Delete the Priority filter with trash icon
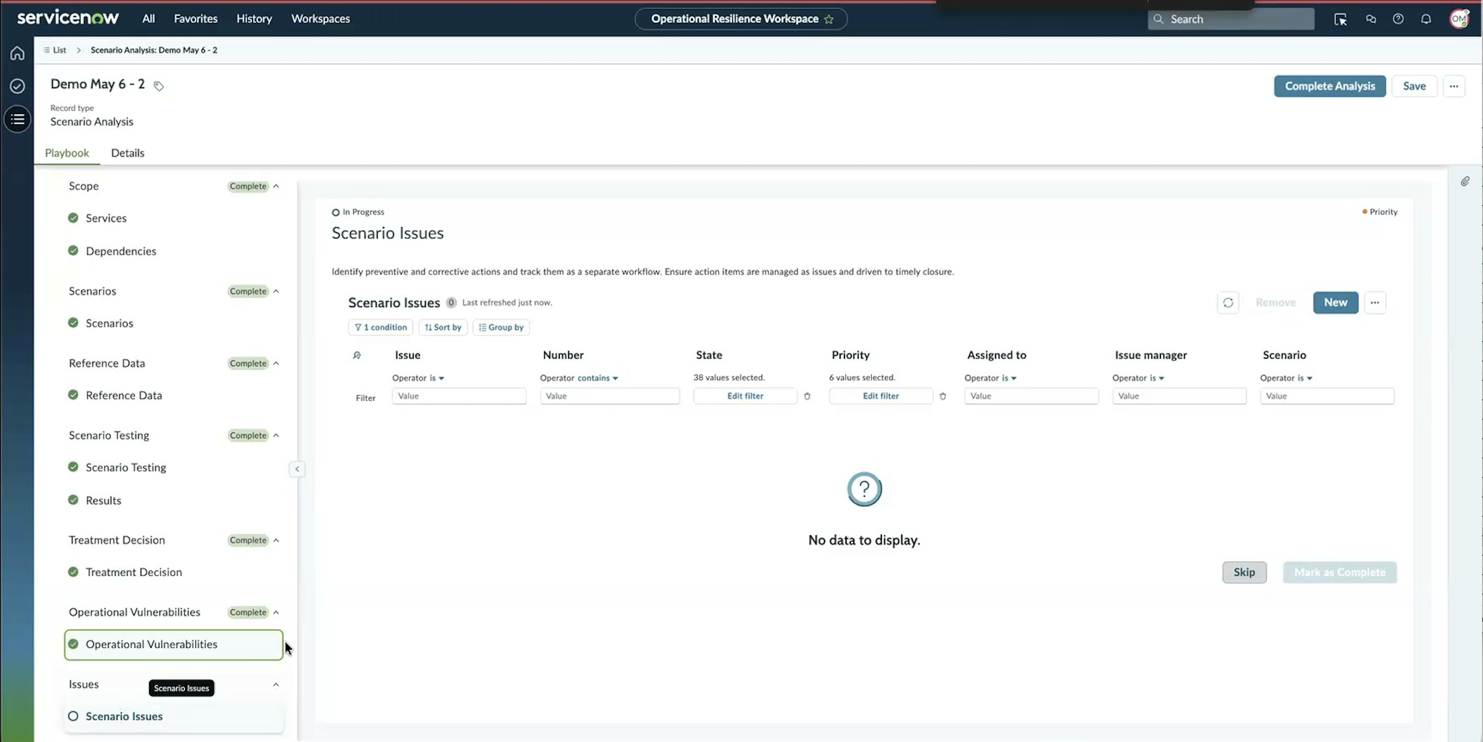Viewport: 1483px width, 742px height. [942, 396]
